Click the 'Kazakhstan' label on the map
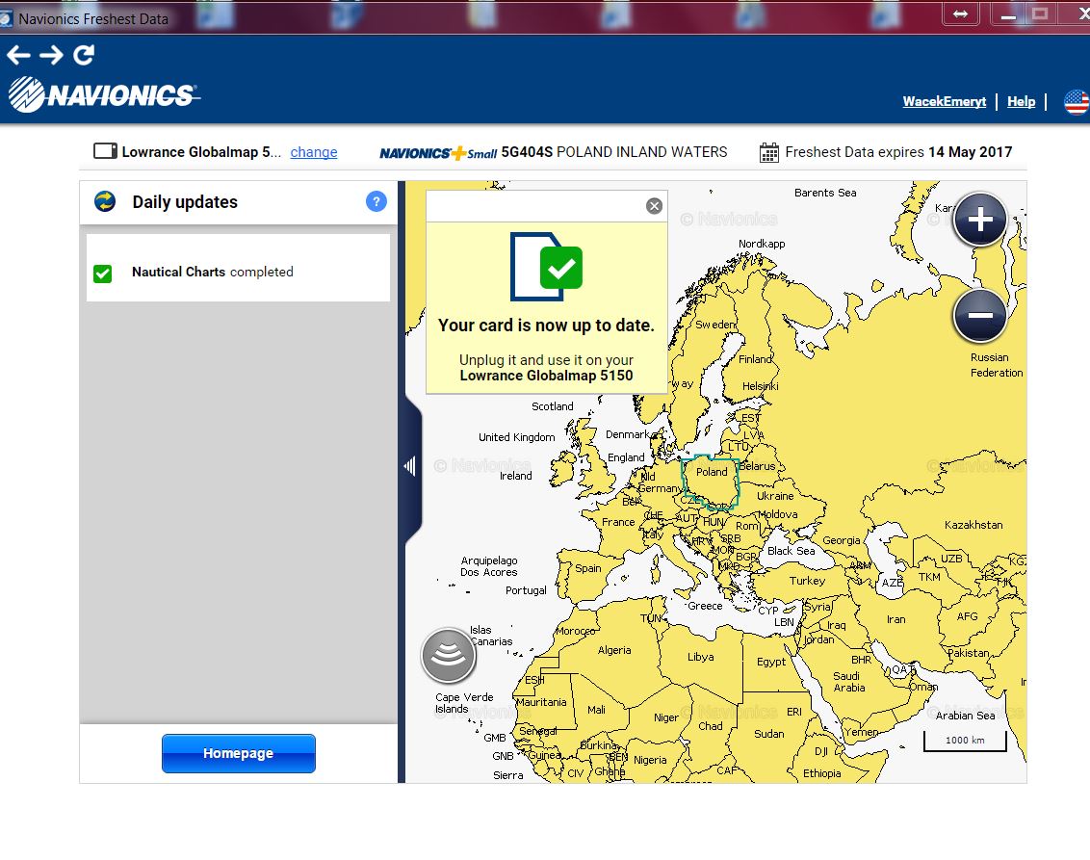The width and height of the screenshot is (1090, 860). (973, 525)
